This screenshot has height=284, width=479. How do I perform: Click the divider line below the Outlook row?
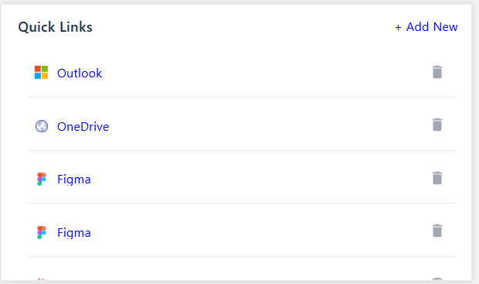click(241, 97)
